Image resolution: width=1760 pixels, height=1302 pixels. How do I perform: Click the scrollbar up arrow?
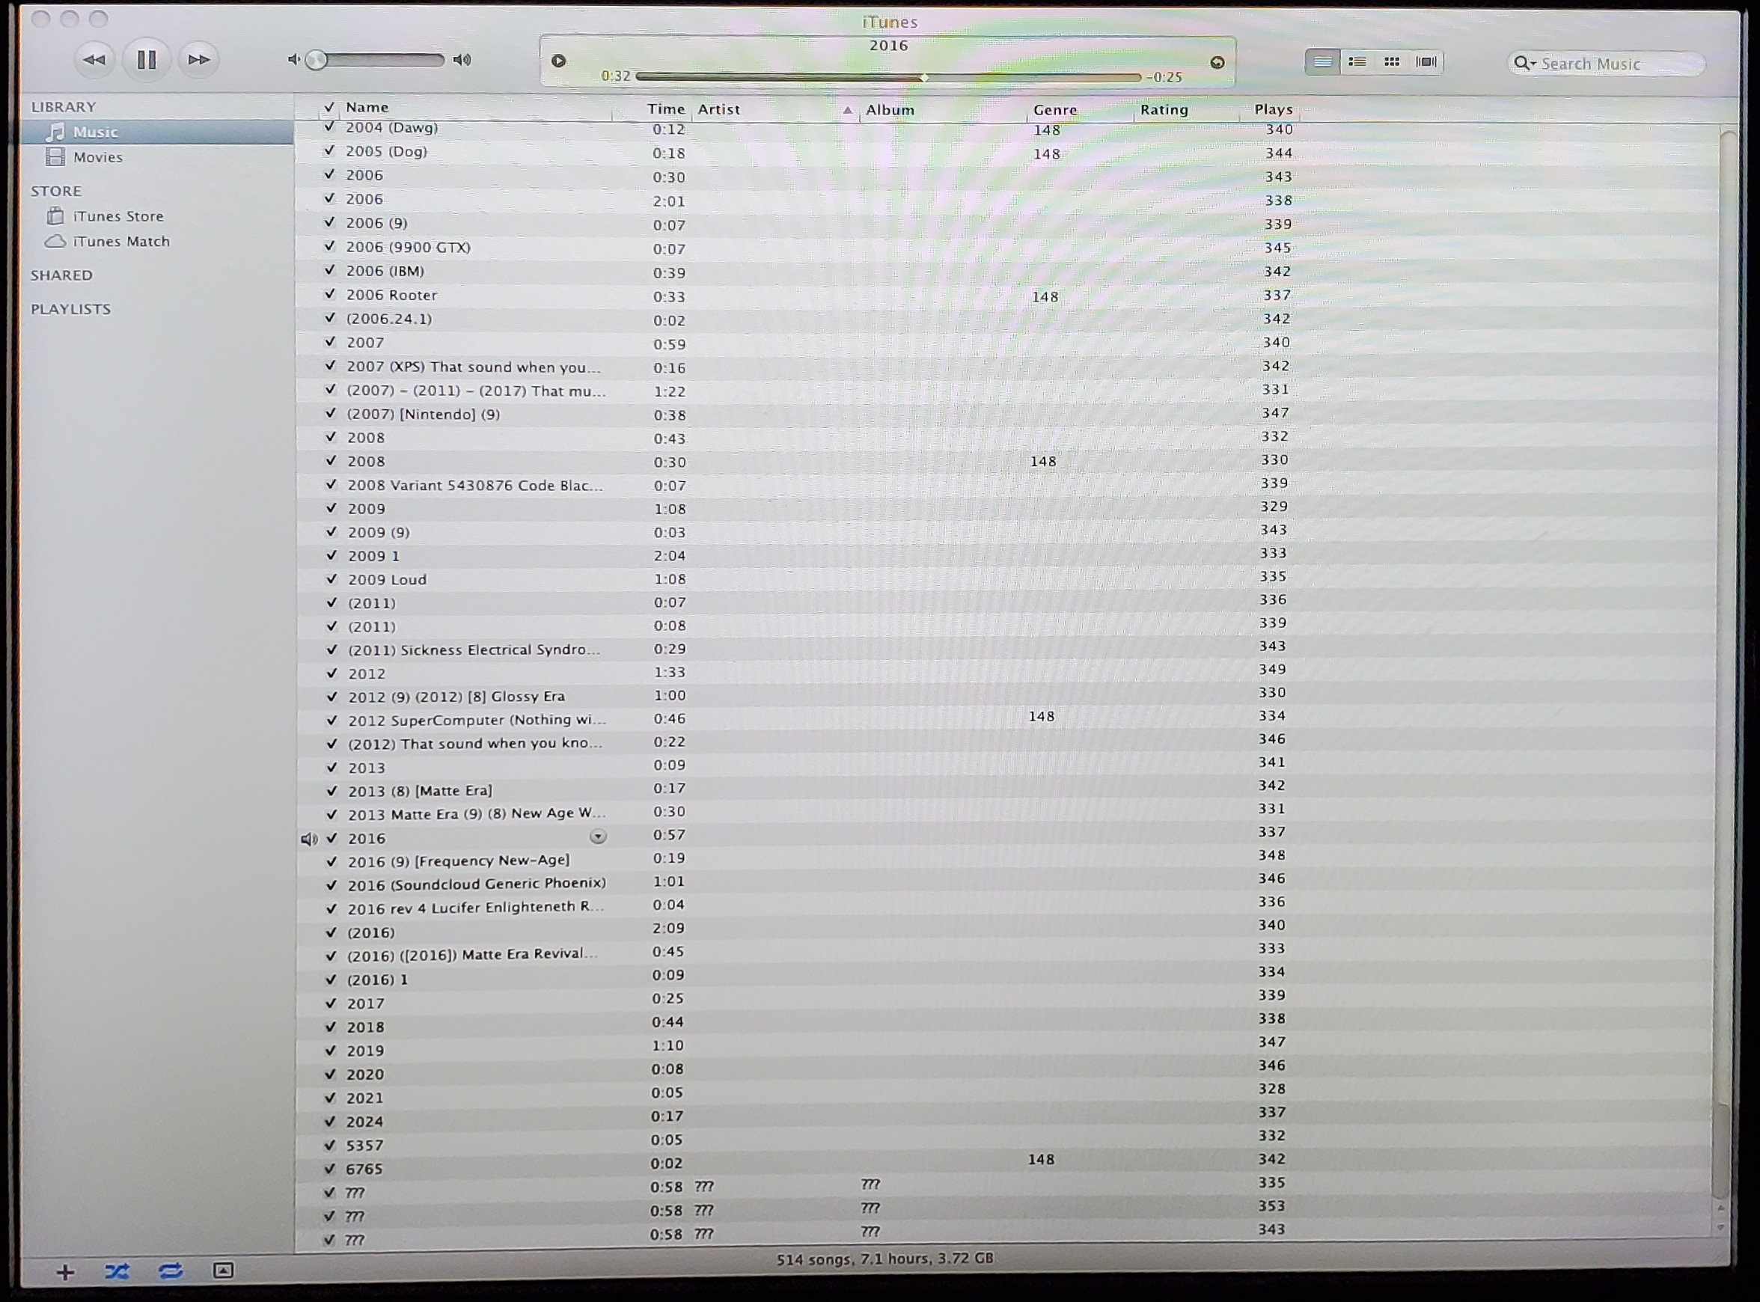point(1720,1208)
